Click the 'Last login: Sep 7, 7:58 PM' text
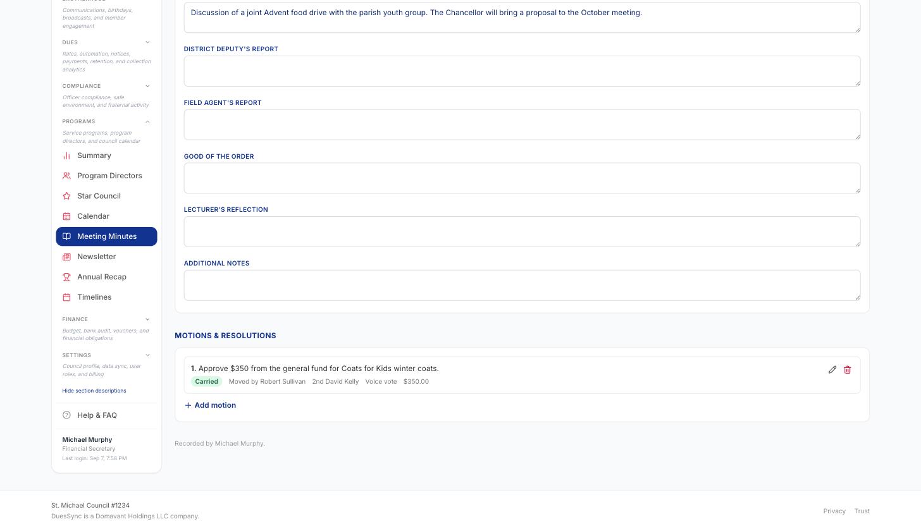Viewport: 921px width, 531px height. click(94, 458)
